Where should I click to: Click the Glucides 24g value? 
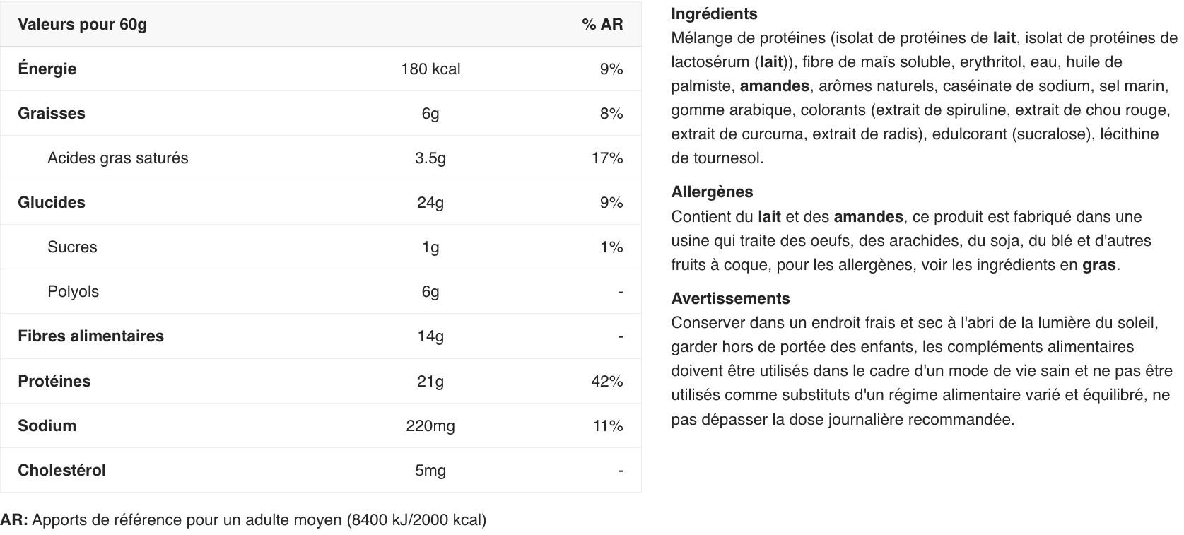pyautogui.click(x=430, y=202)
